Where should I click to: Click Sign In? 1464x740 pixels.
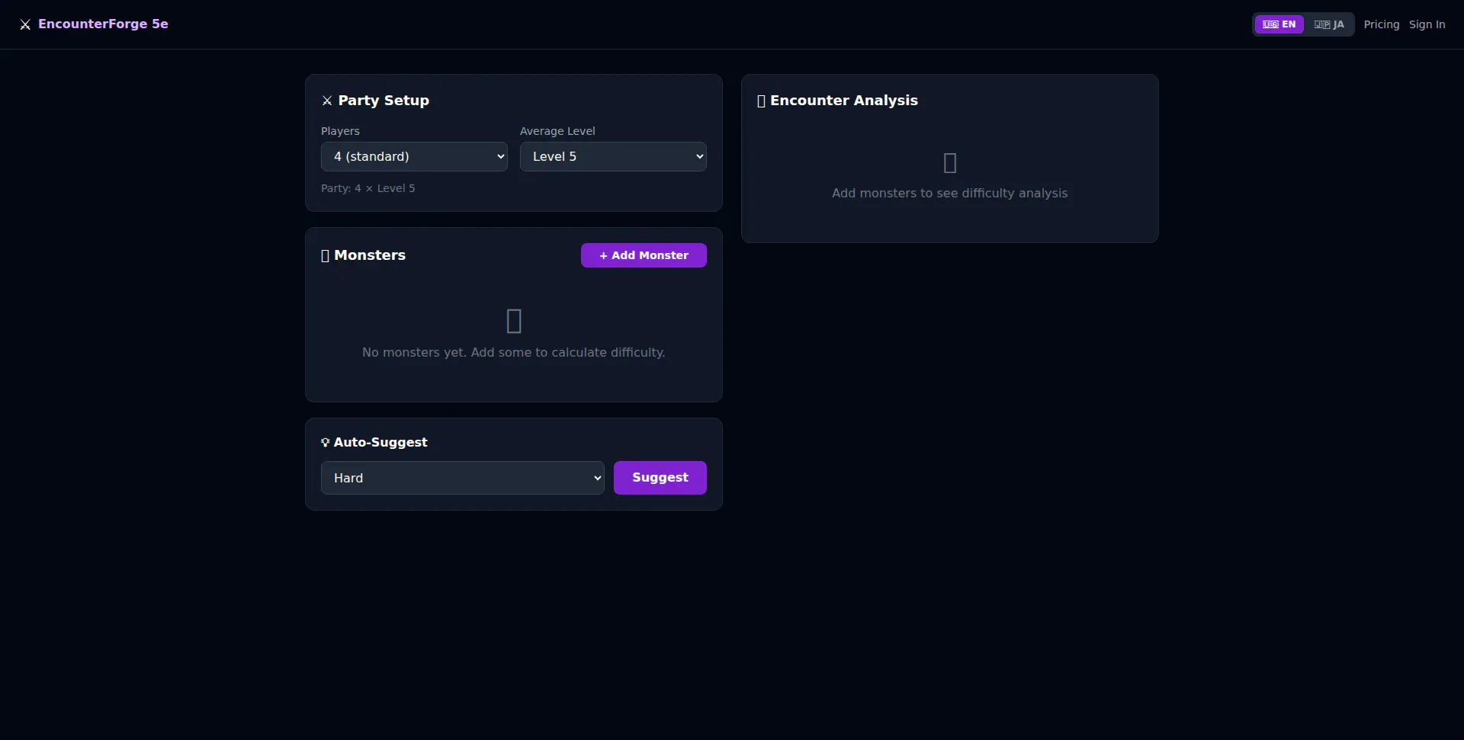(1427, 24)
